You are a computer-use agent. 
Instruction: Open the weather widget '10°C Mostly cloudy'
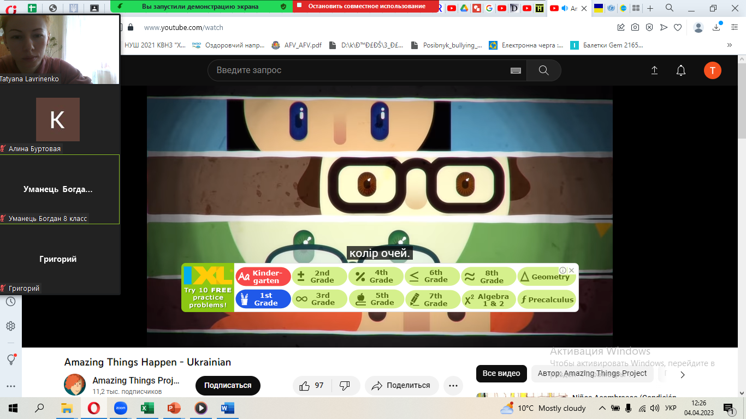pyautogui.click(x=543, y=408)
